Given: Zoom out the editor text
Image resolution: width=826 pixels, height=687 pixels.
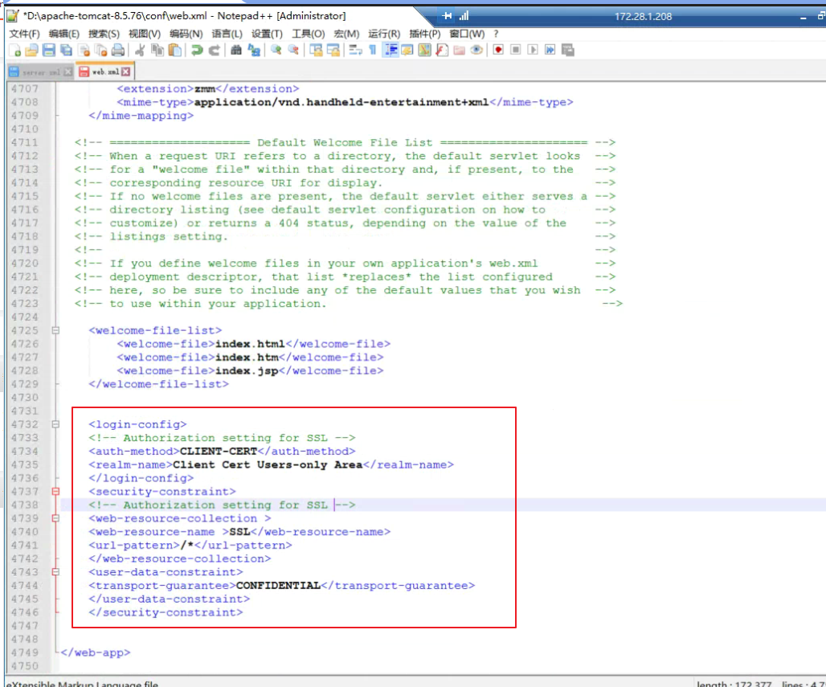Looking at the screenshot, I should pos(293,50).
